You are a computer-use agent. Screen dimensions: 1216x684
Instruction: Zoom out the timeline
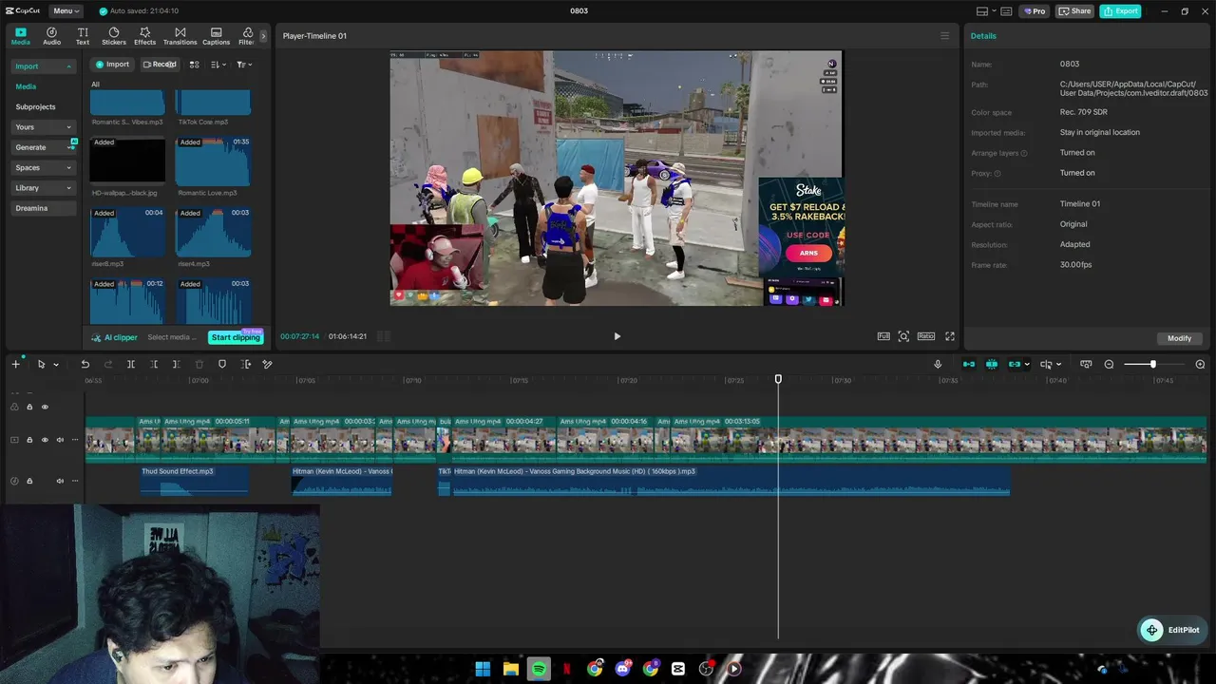click(x=1109, y=365)
